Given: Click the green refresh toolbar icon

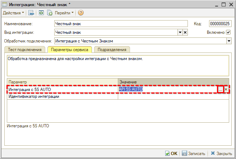Looking at the screenshot, I should coord(41,13).
